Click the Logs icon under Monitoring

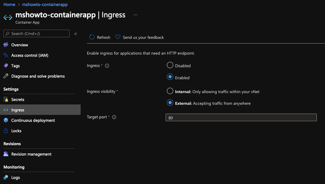coord(6,177)
